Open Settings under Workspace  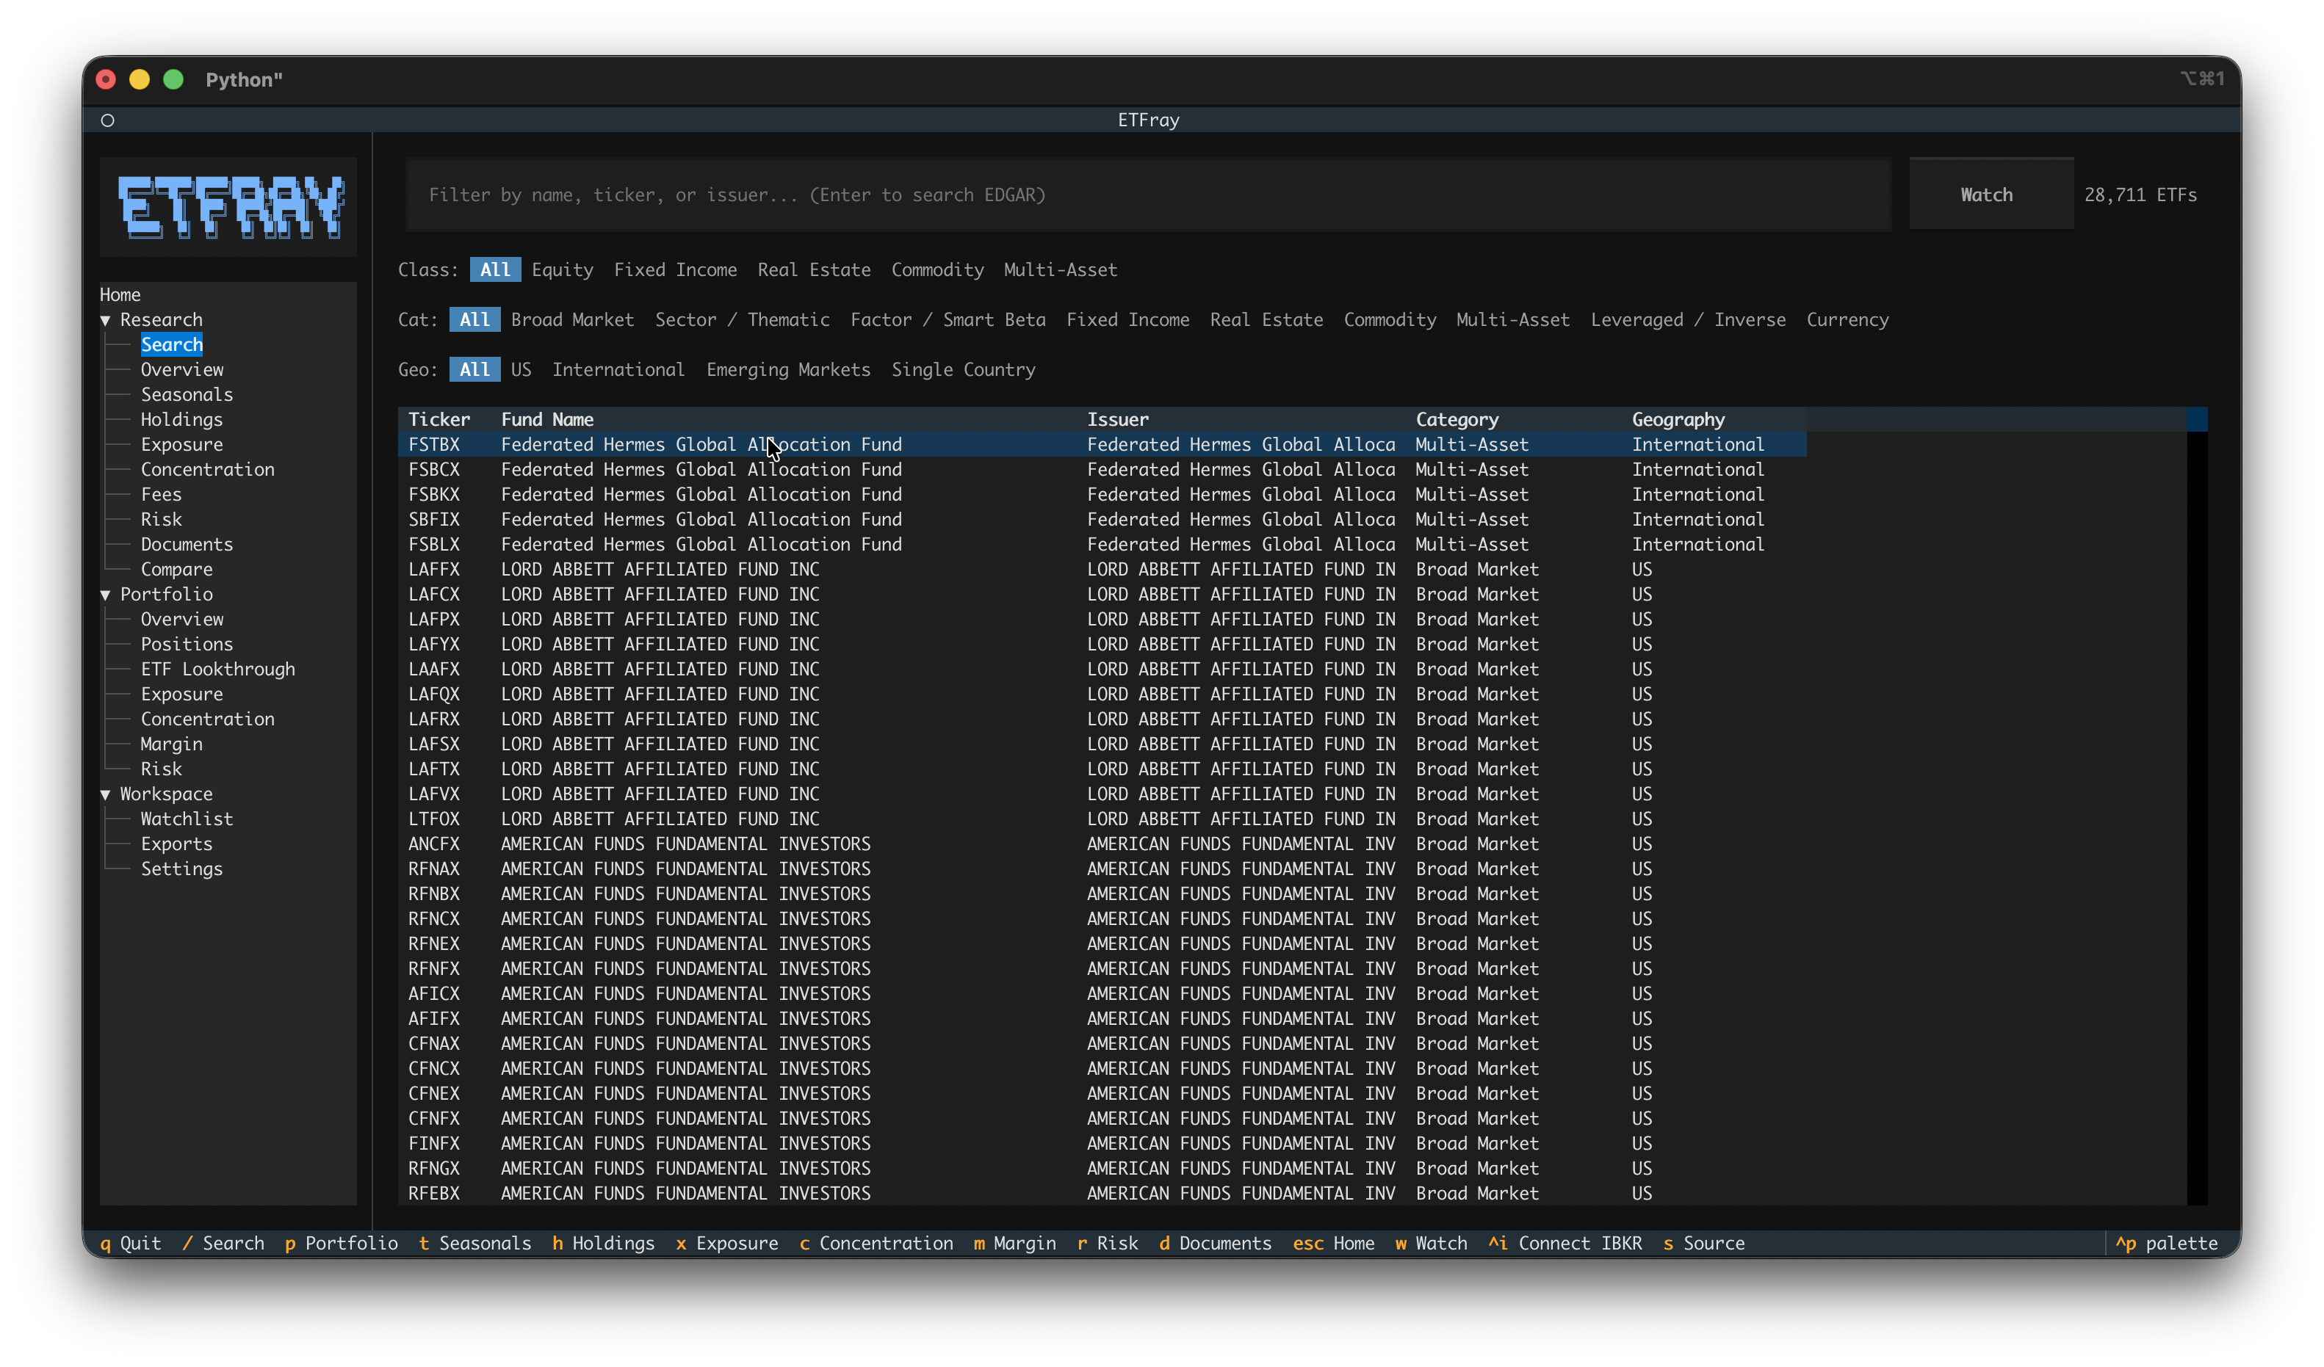[181, 869]
